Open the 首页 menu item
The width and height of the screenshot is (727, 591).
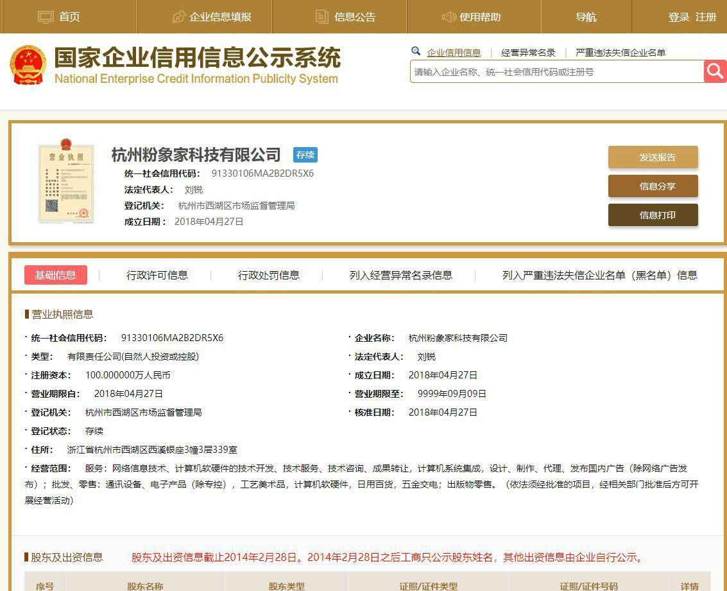click(x=69, y=17)
